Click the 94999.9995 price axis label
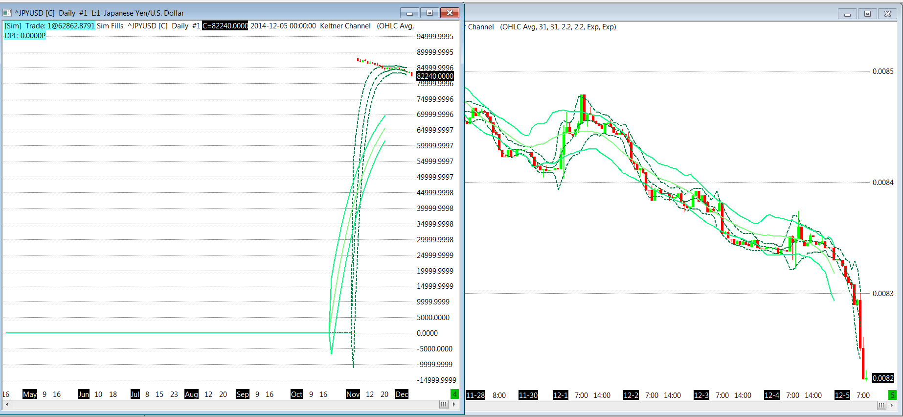Screen dimensions: 903x417 click(435, 37)
